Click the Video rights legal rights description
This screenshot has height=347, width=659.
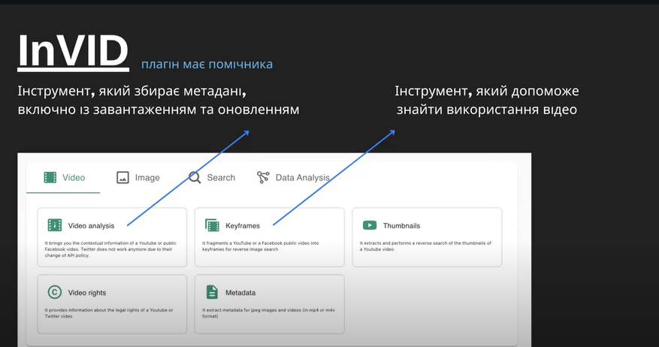click(109, 313)
